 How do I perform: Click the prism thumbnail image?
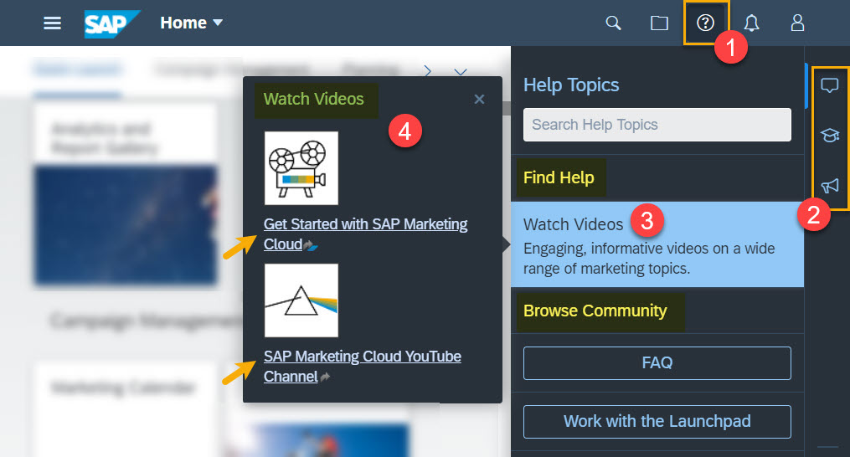(301, 300)
